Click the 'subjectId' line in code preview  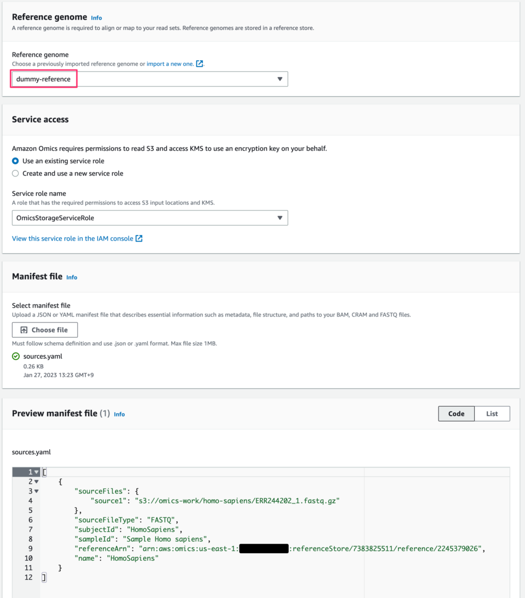(128, 529)
